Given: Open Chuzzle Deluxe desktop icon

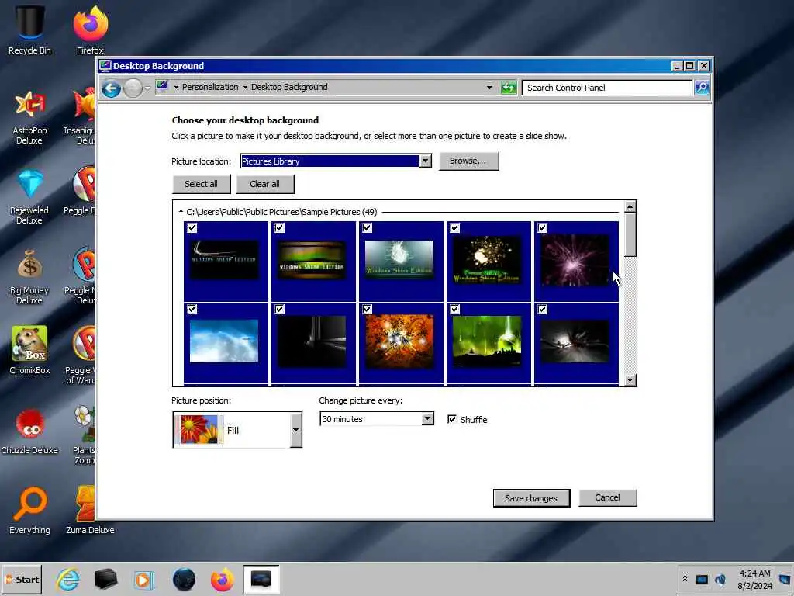Looking at the screenshot, I should 29,431.
